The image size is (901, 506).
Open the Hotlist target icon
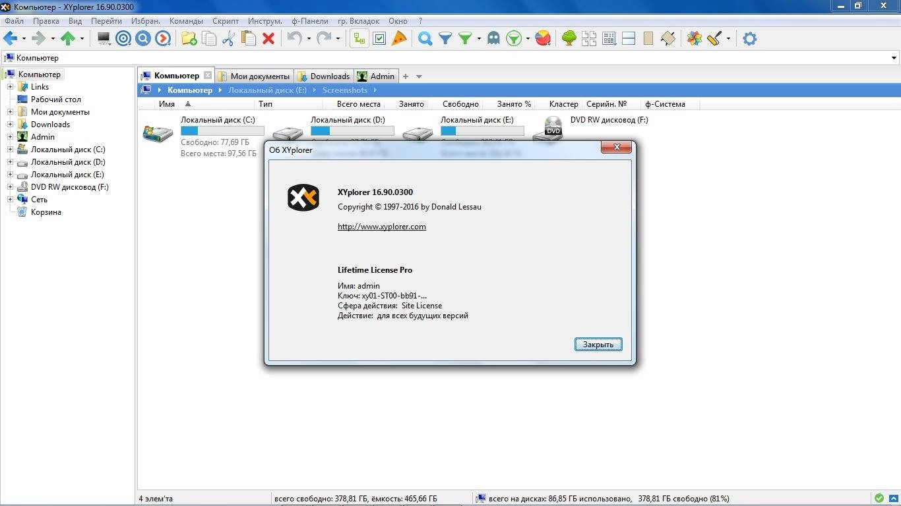point(123,39)
